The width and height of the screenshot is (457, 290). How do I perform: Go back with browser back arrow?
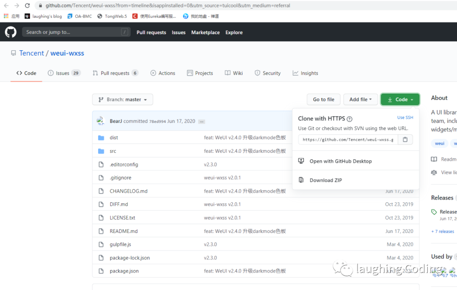point(6,5)
